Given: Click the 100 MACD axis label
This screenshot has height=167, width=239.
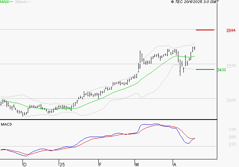Looking at the screenshot, I should point(232,129).
